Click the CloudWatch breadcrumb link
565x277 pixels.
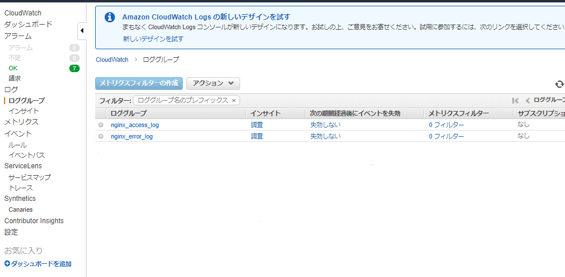(x=112, y=60)
